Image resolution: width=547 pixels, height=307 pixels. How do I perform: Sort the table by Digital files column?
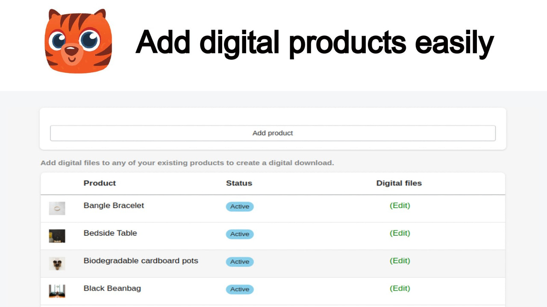point(399,183)
